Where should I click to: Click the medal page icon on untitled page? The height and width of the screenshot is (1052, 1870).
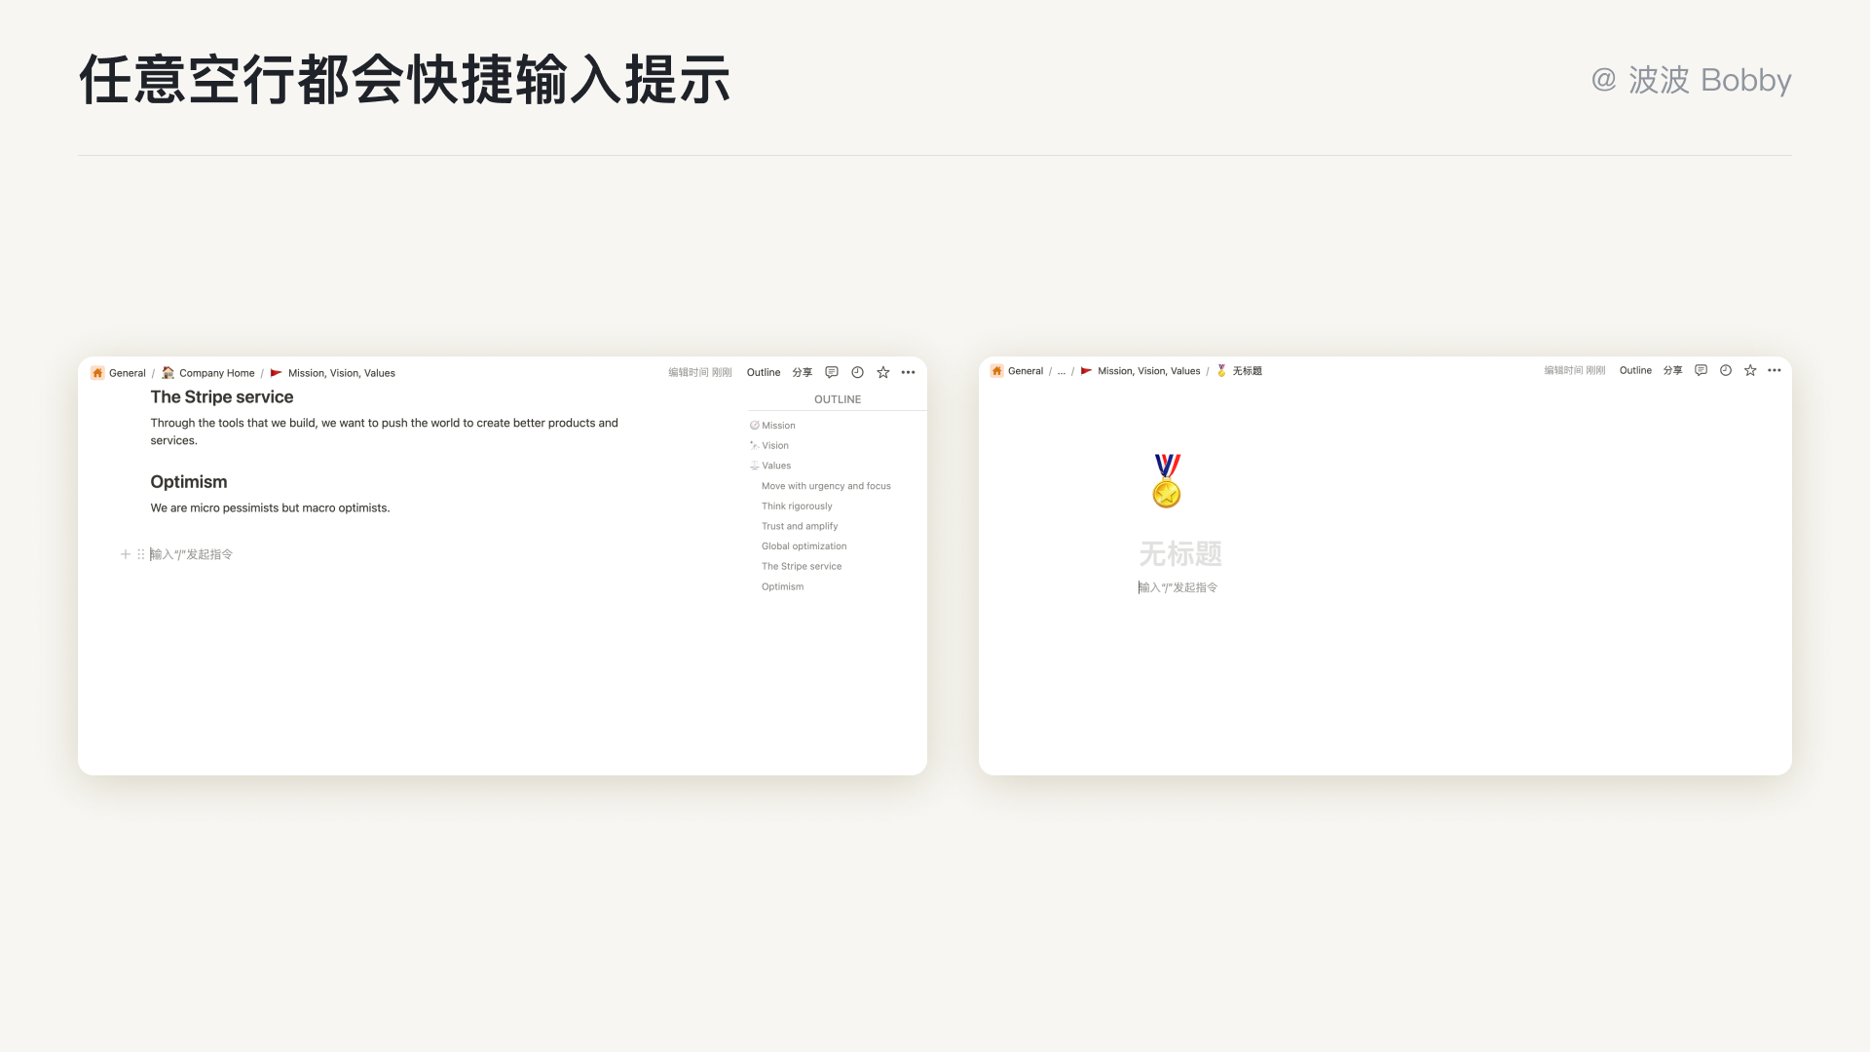(1167, 480)
